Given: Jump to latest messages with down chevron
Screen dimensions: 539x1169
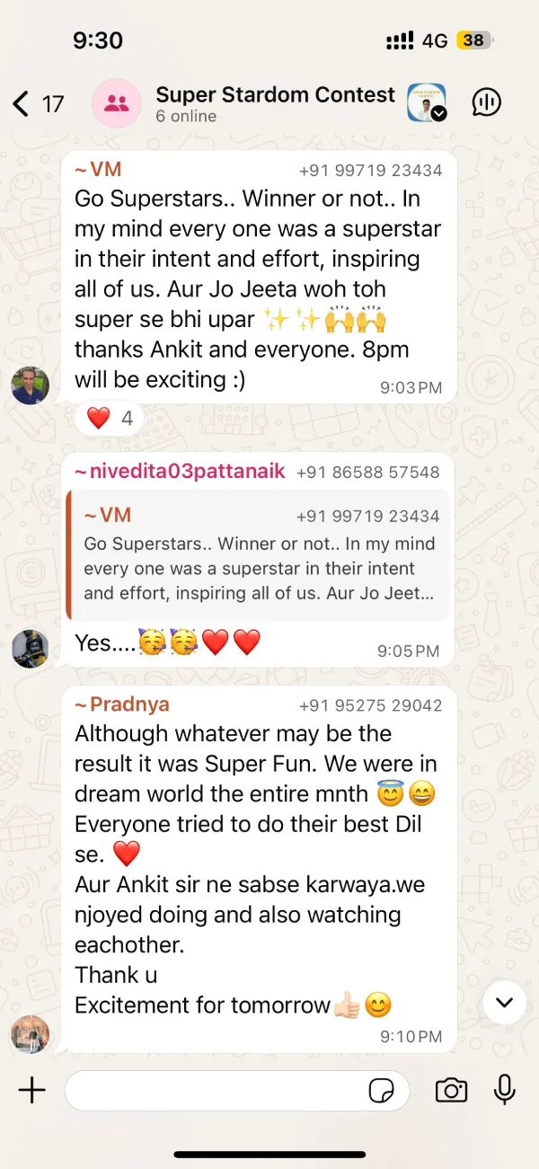Looking at the screenshot, I should pos(504,1002).
